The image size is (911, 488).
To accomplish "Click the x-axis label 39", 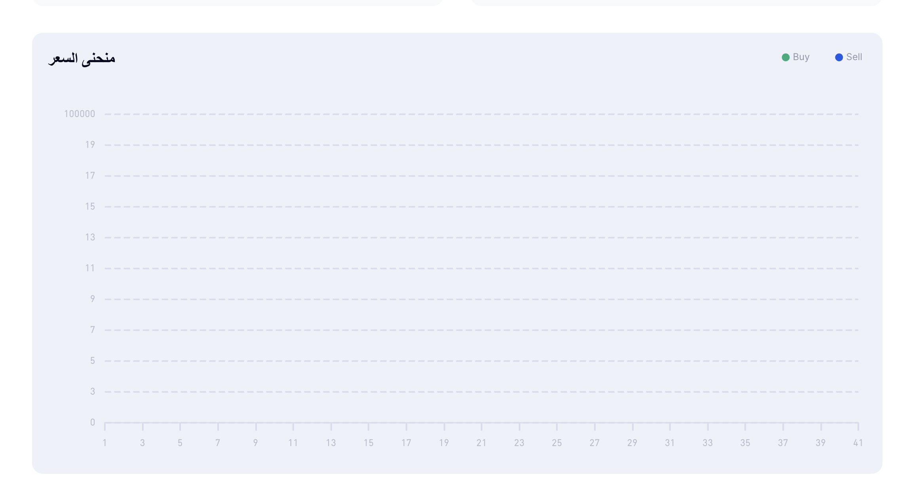I will [x=820, y=443].
